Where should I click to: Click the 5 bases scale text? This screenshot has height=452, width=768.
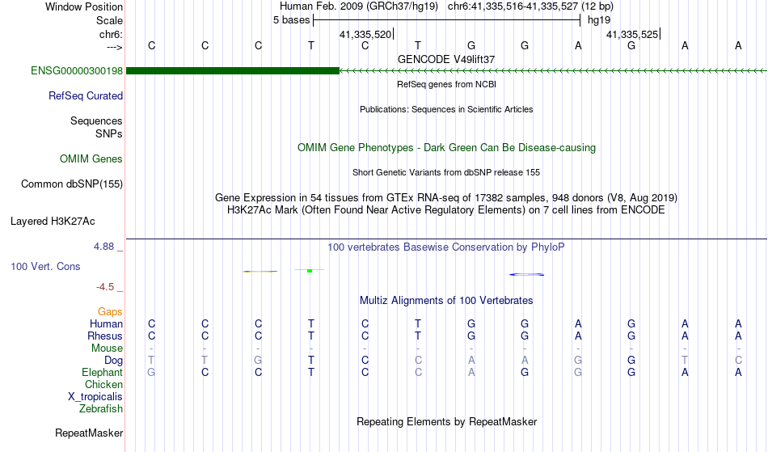pos(291,20)
